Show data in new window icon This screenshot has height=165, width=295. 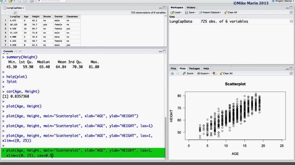tap(15, 12)
